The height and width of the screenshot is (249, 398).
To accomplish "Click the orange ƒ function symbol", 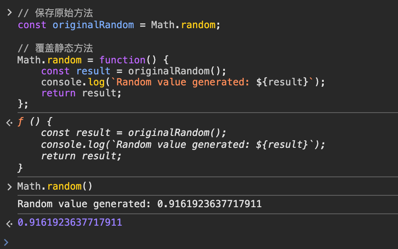I will [20, 121].
